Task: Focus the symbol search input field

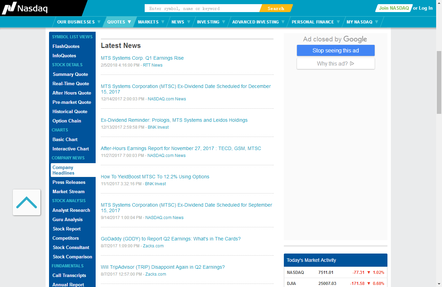Action: tap(203, 8)
